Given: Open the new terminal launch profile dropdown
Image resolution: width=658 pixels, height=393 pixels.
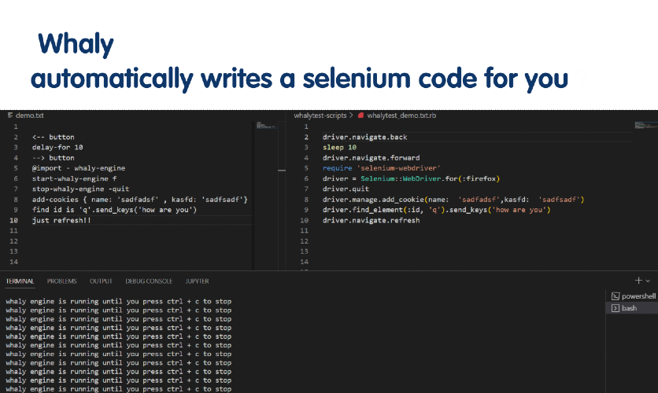Looking at the screenshot, I should click(x=648, y=281).
